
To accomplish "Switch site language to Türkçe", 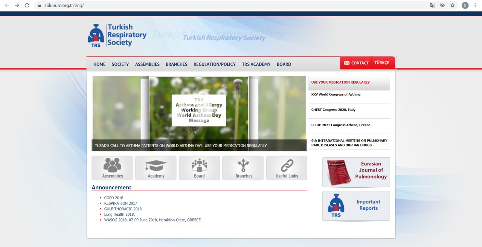I will click(381, 63).
